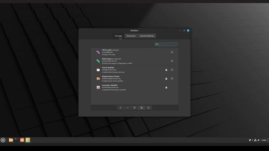Click the lock icon on Launcher desklet
Viewport: 269px width, 151px height.
pyautogui.click(x=166, y=88)
